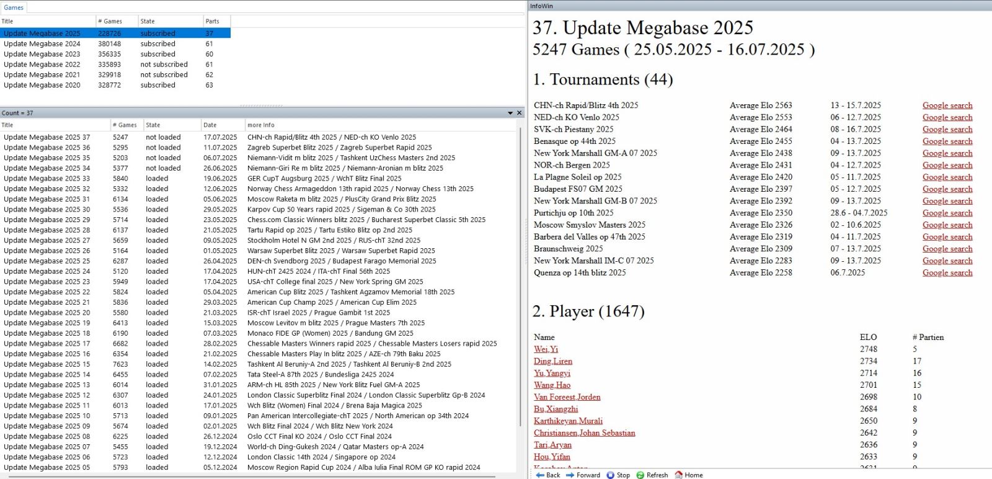
Task: Select Update Megabase 2025 14 row
Action: point(258,374)
